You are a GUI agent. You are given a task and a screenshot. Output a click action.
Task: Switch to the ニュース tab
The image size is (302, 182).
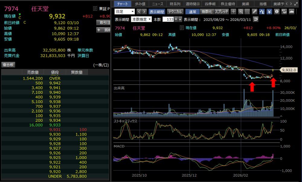pyautogui.click(x=158, y=4)
